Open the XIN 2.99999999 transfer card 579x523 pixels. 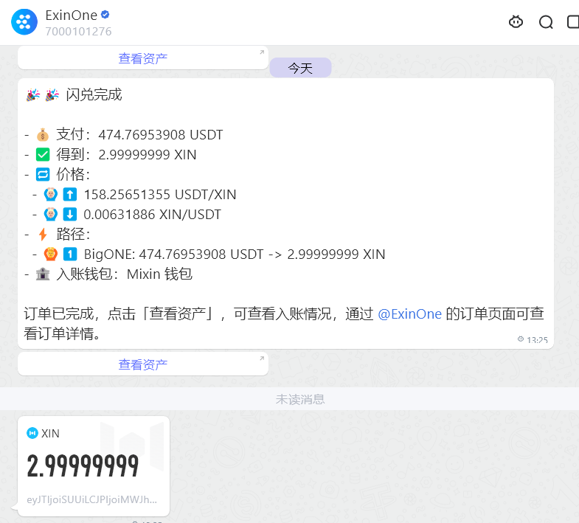[x=94, y=466]
